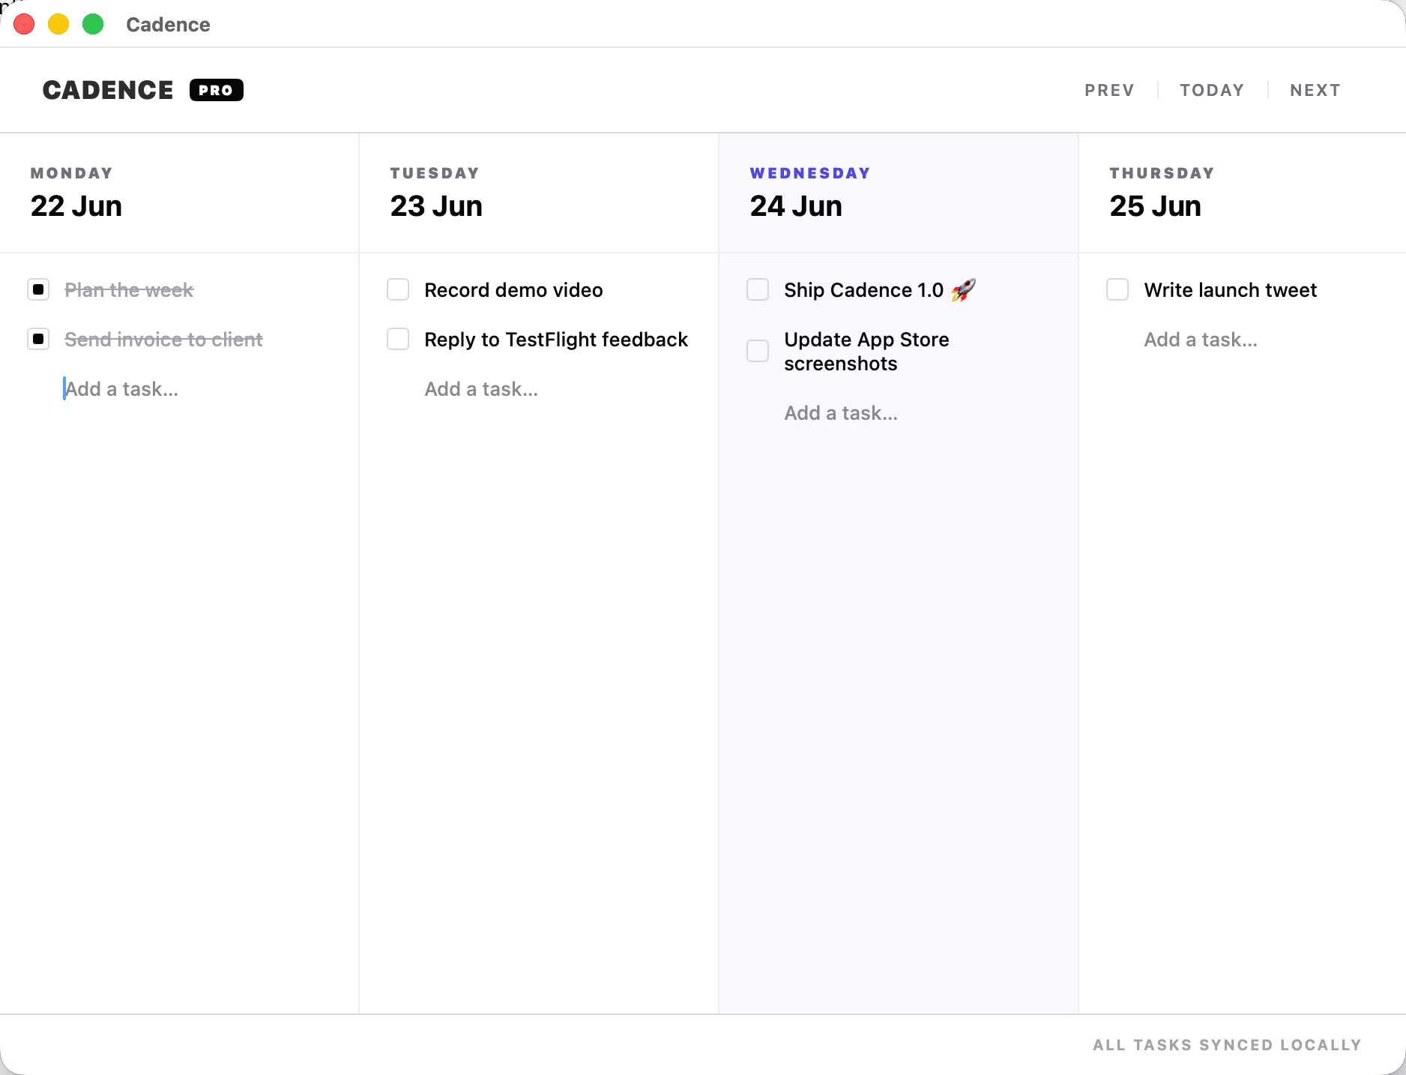This screenshot has width=1406, height=1075.
Task: Check off Record demo video
Action: click(398, 289)
